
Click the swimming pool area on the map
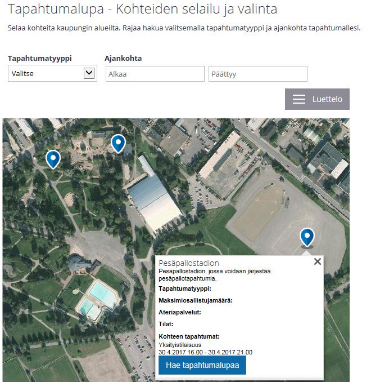tap(98, 301)
